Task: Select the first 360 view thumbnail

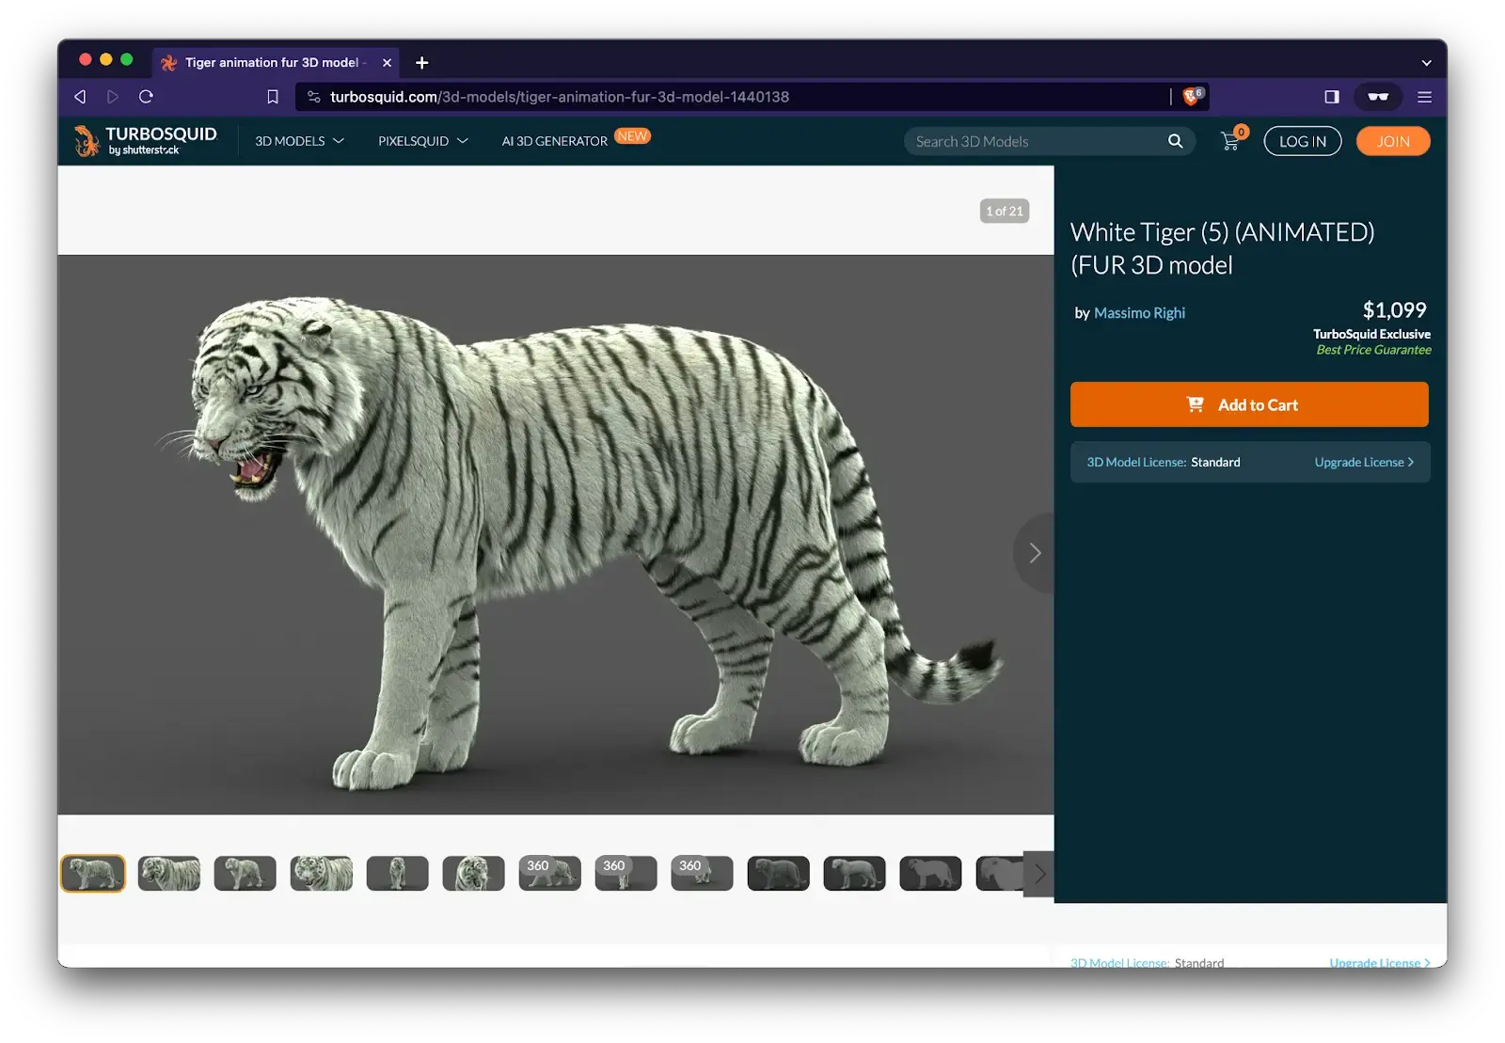Action: [549, 874]
